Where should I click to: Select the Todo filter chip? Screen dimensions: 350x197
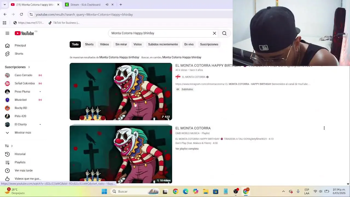coord(75,44)
